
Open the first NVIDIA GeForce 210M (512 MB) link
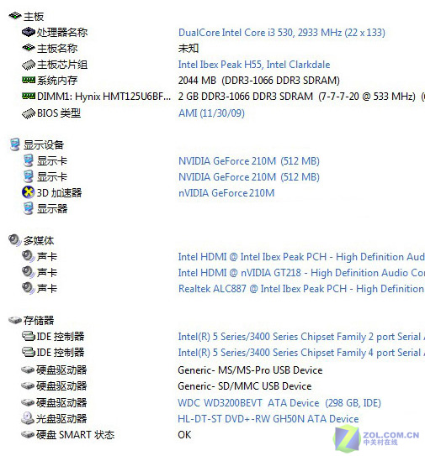(248, 161)
